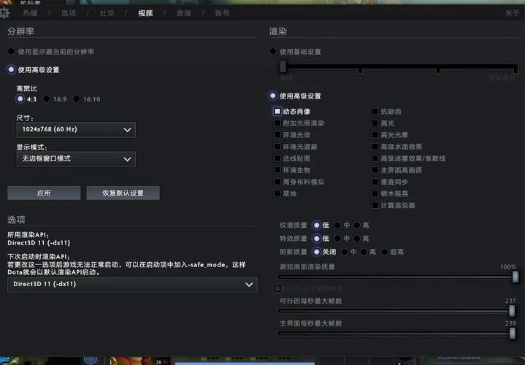Screen dimensions: 525x365
Task: Set 纹理质量 to 低
Action: coord(317,225)
